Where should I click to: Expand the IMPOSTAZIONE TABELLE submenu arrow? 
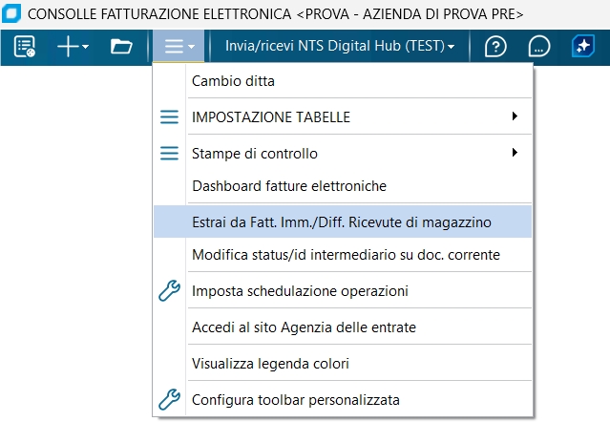[515, 116]
